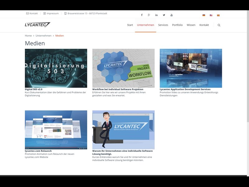Screen dimensions: 249x187
Task: Open the lycantec.com Relaunch video thumbnail
Action: point(56,130)
